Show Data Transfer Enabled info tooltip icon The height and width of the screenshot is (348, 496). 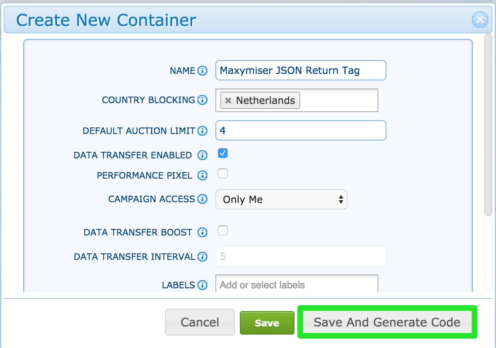[202, 155]
